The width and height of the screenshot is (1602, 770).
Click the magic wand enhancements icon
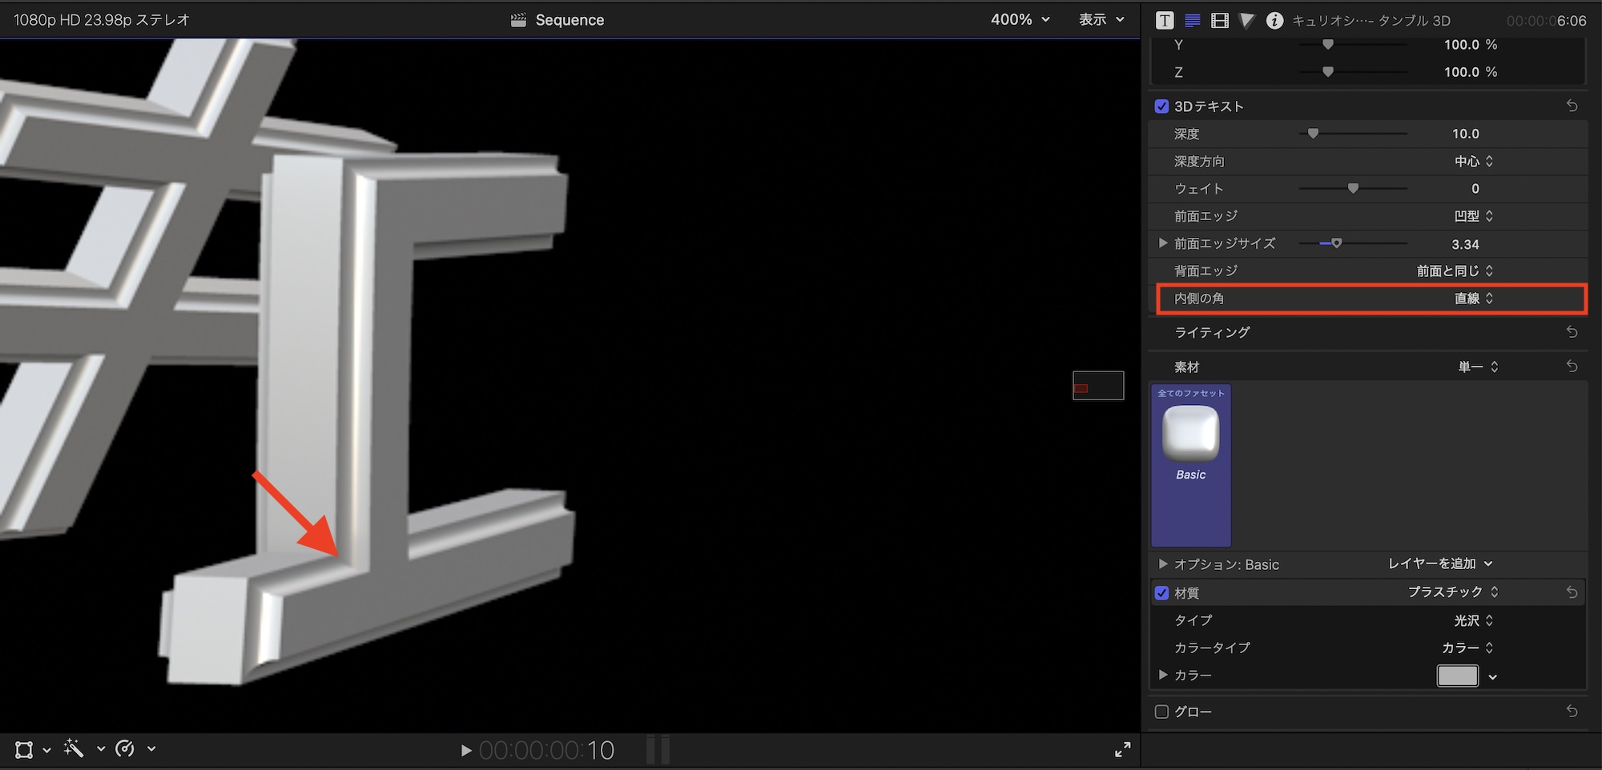74,749
